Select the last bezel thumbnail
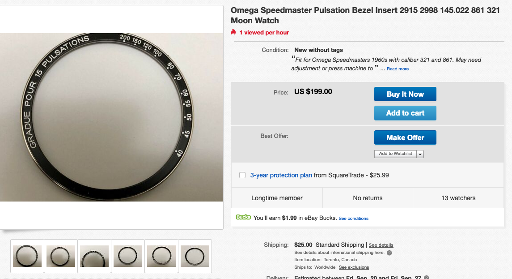 click(195, 256)
